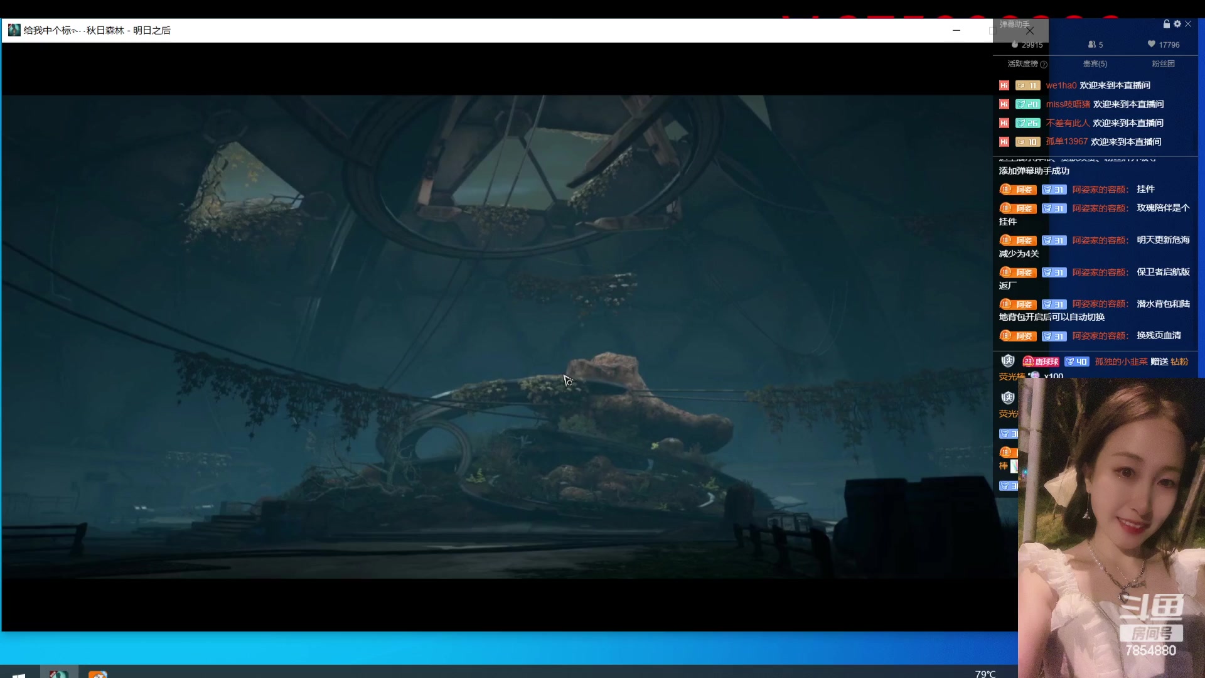Click 阿姿家的容颜 username on 挂件 message

tap(1100, 190)
